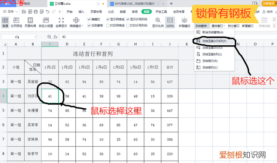Uncheck 显示行号列标 show headings
Viewport: 277px width, 163px height.
click(128, 19)
